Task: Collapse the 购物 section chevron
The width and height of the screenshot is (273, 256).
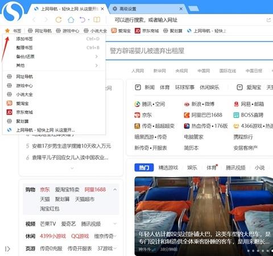Action: click(x=115, y=190)
